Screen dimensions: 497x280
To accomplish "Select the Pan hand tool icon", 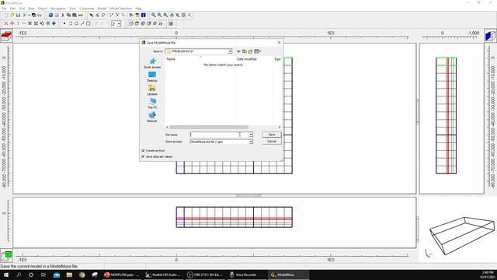I will pos(172,15).
